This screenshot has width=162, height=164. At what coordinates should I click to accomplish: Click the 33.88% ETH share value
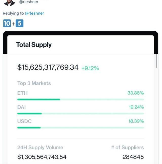click(x=135, y=93)
